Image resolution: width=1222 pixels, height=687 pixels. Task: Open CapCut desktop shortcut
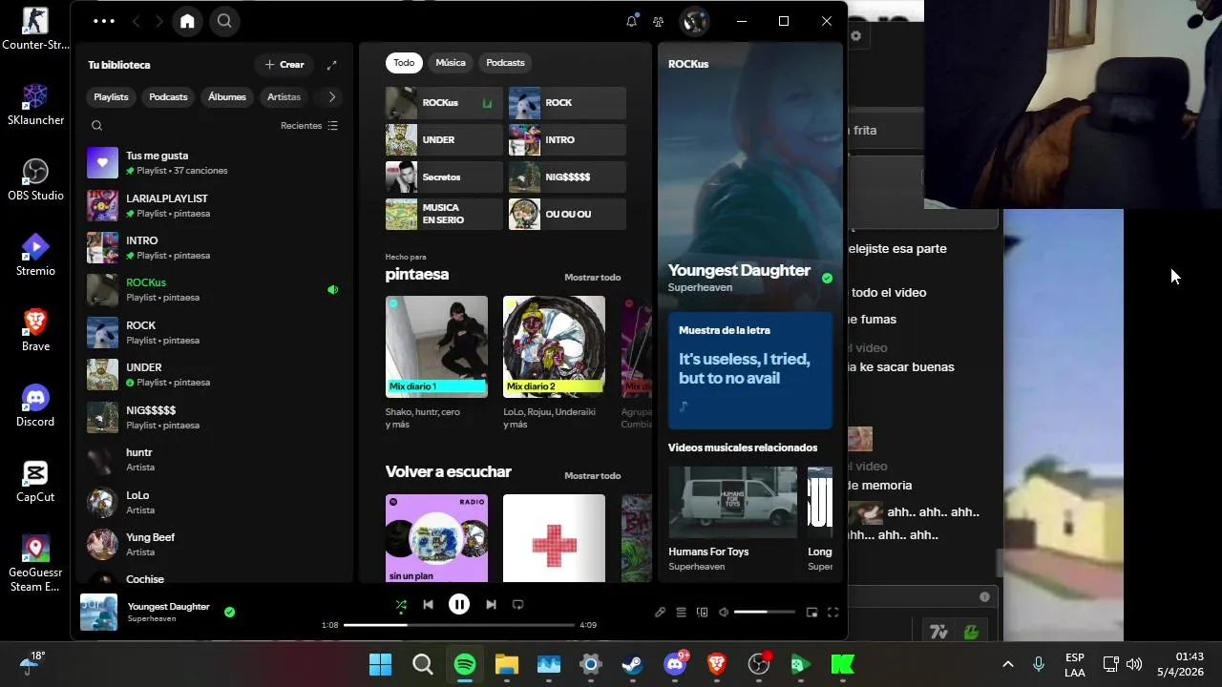click(x=35, y=481)
